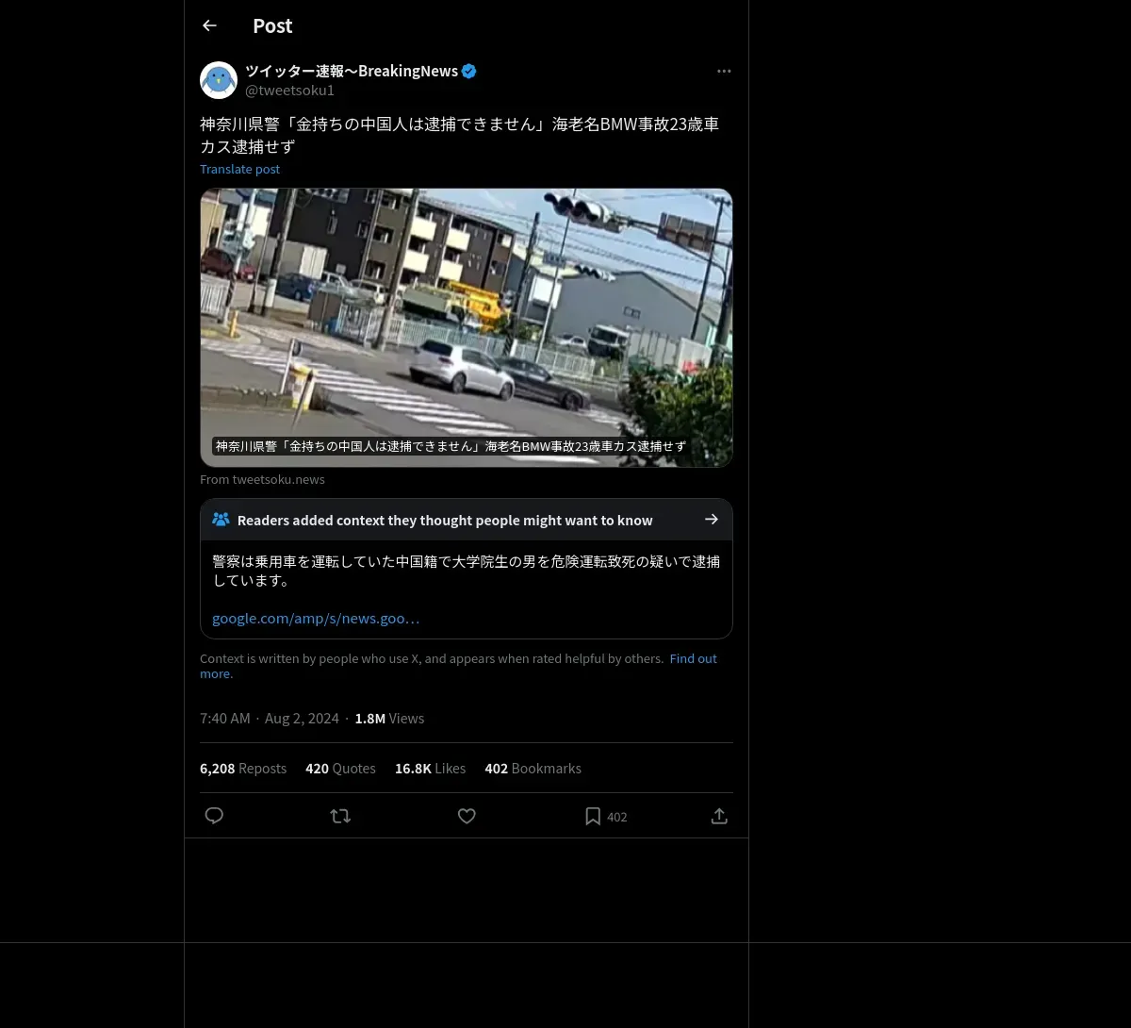Open the news video thumbnail card
1131x1028 pixels.
click(x=467, y=327)
